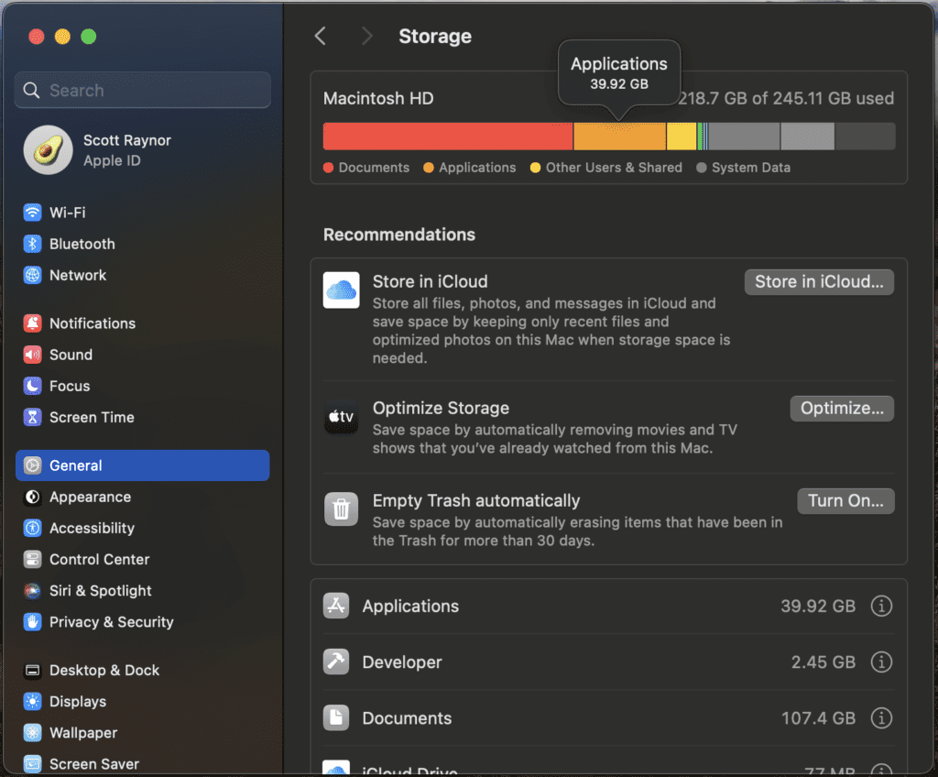Open Privacy & Security settings
Image resolution: width=938 pixels, height=777 pixels.
pyautogui.click(x=108, y=622)
